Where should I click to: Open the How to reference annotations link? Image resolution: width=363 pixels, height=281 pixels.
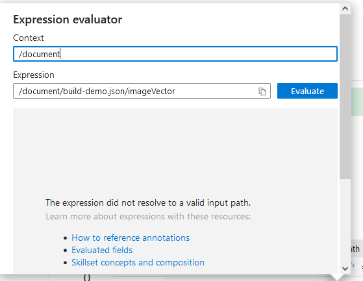(x=131, y=238)
